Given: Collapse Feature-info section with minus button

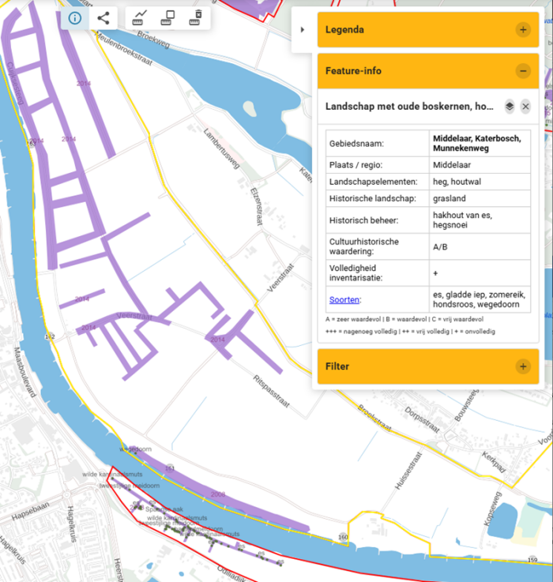Looking at the screenshot, I should point(522,71).
